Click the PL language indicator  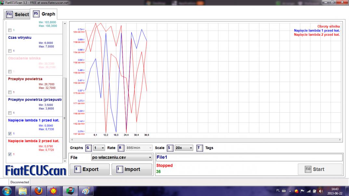278,191
